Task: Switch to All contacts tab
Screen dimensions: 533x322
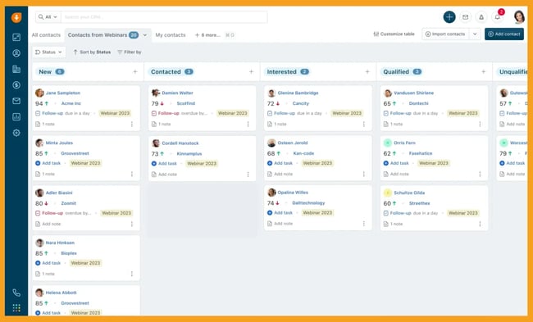Action: click(46, 35)
